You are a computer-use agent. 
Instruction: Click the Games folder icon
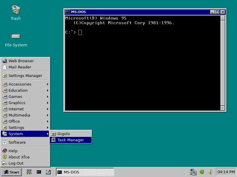click(5, 96)
